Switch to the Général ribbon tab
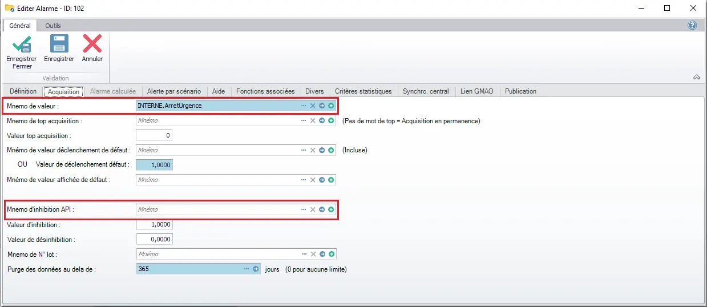The height and width of the screenshot is (307, 707). (x=20, y=26)
